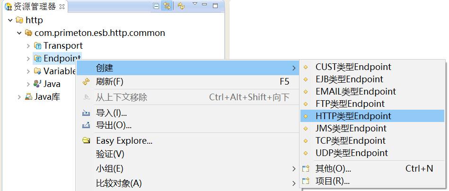The height and width of the screenshot is (191, 449).
Task: Collapse the http project node
Action: (x=10, y=20)
